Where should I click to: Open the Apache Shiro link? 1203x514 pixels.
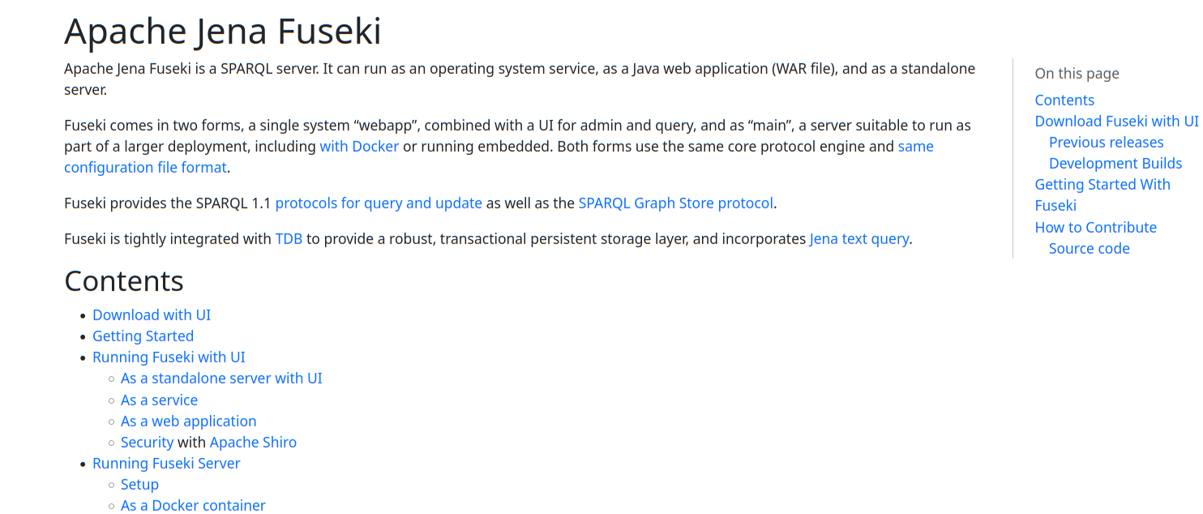click(x=253, y=443)
